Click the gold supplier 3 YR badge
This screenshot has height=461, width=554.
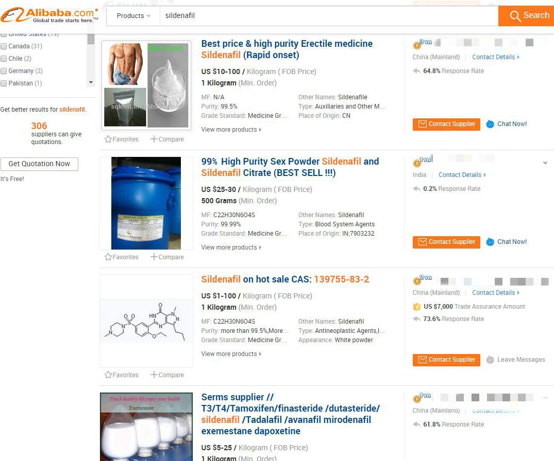(422, 44)
